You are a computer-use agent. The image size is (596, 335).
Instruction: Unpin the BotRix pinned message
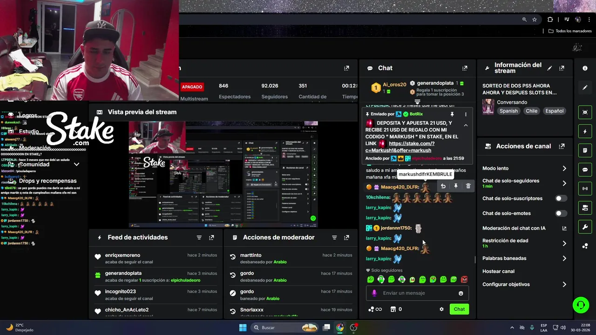[452, 114]
